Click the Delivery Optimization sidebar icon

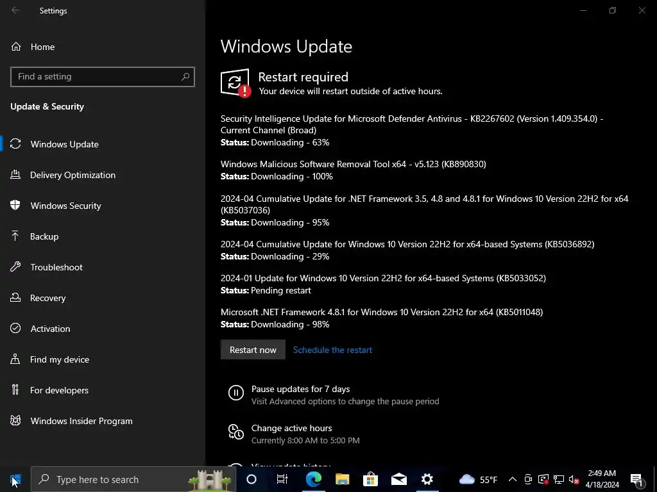click(15, 175)
